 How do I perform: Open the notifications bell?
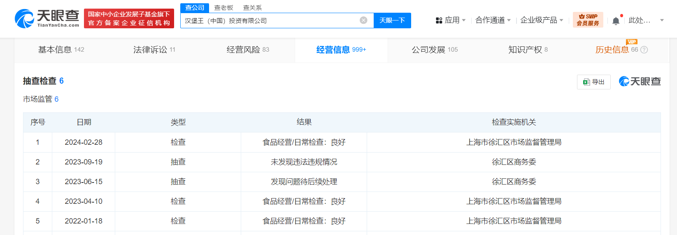tap(616, 21)
